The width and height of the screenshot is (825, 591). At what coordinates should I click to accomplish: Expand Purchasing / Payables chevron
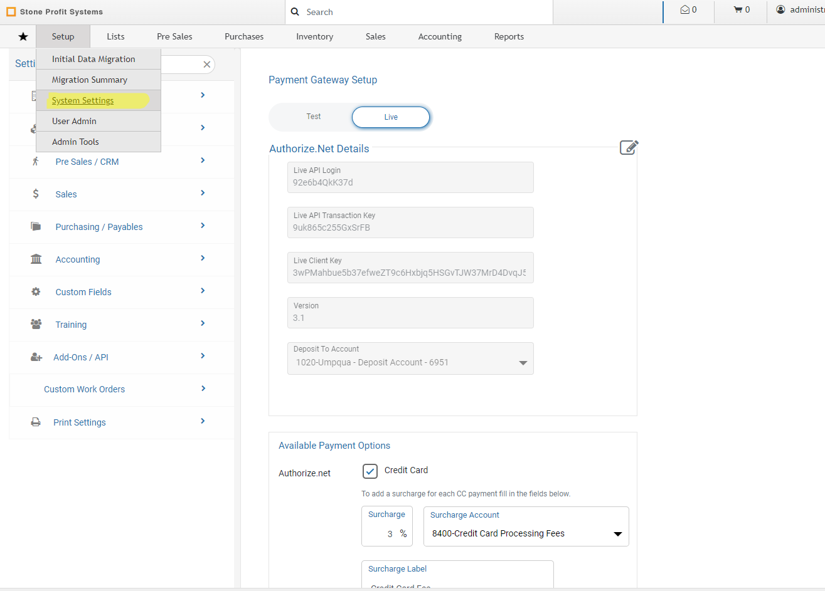click(203, 226)
